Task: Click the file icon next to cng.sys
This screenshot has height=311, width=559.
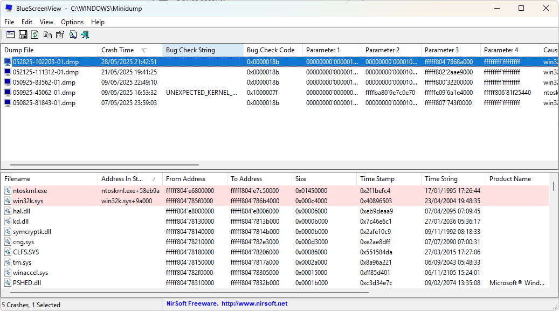Action: coord(8,242)
